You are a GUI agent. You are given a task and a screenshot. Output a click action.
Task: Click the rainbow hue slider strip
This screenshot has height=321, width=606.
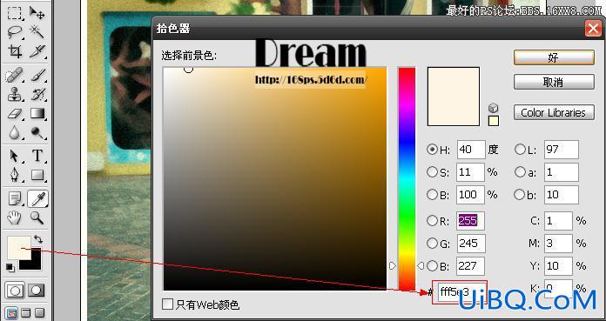click(x=407, y=178)
